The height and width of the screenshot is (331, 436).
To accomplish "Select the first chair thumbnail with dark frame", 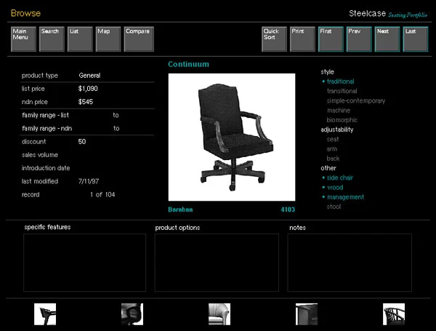I will click(x=45, y=314).
